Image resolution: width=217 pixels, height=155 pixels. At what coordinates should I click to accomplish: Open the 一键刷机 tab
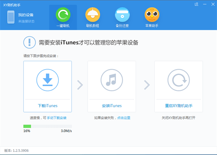click(x=63, y=17)
